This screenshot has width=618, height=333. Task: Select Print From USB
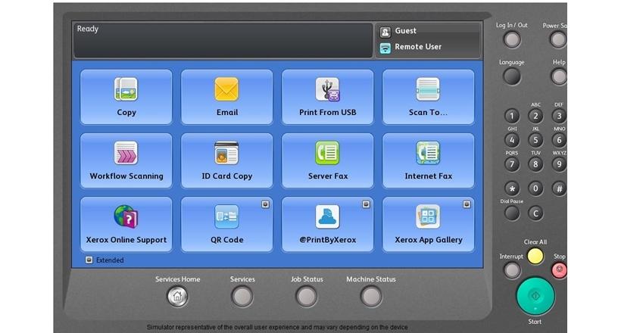click(x=327, y=97)
